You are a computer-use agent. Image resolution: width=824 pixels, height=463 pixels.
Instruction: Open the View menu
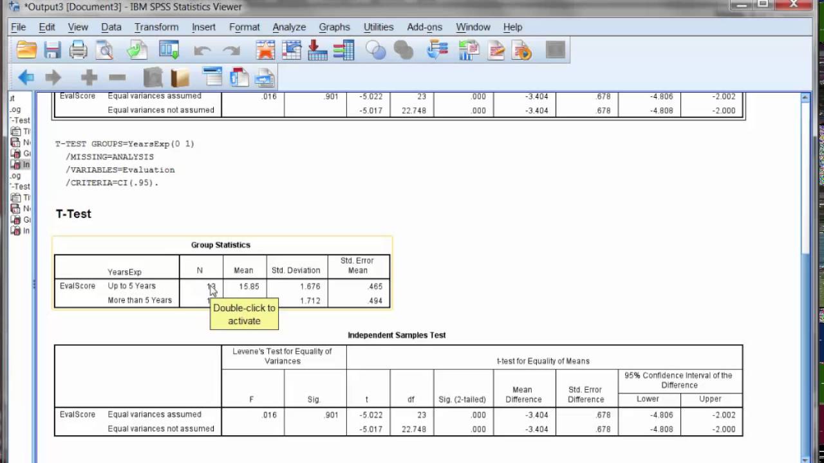tap(78, 27)
